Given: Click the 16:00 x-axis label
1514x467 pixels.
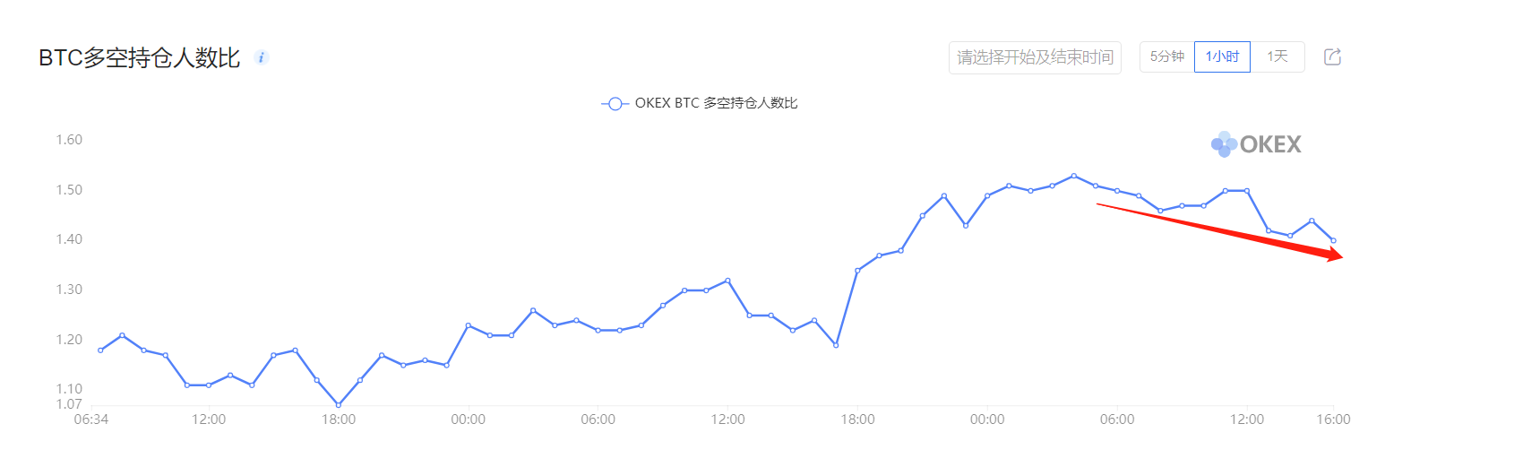Looking at the screenshot, I should pos(1333,419).
